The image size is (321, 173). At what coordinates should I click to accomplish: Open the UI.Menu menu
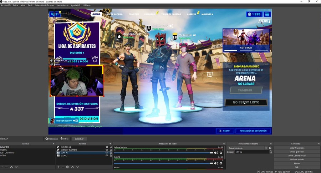(87, 5)
